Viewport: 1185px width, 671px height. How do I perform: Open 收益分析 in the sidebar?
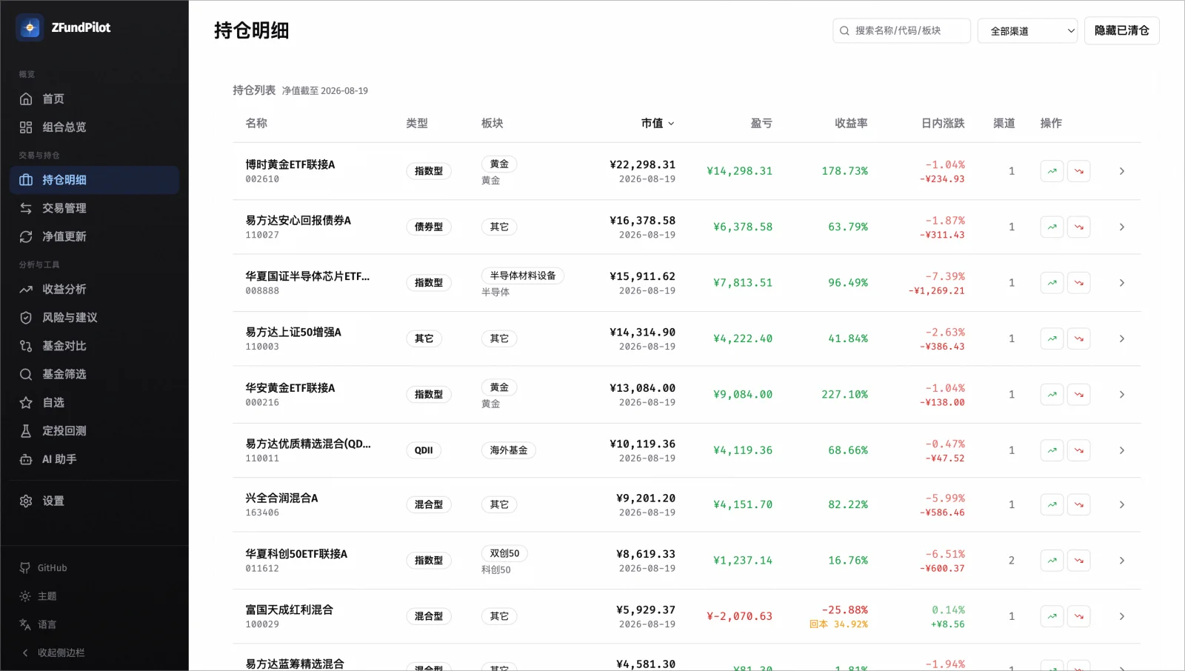point(94,289)
